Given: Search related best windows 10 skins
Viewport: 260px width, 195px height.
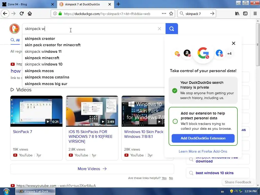Looking at the screenshot, I should (218, 173).
